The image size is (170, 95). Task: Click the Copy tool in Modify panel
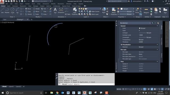pyautogui.click(x=28, y=11)
